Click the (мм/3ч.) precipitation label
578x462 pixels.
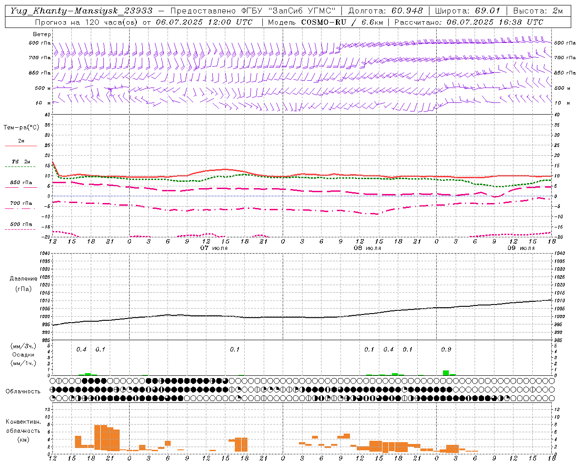(22, 346)
